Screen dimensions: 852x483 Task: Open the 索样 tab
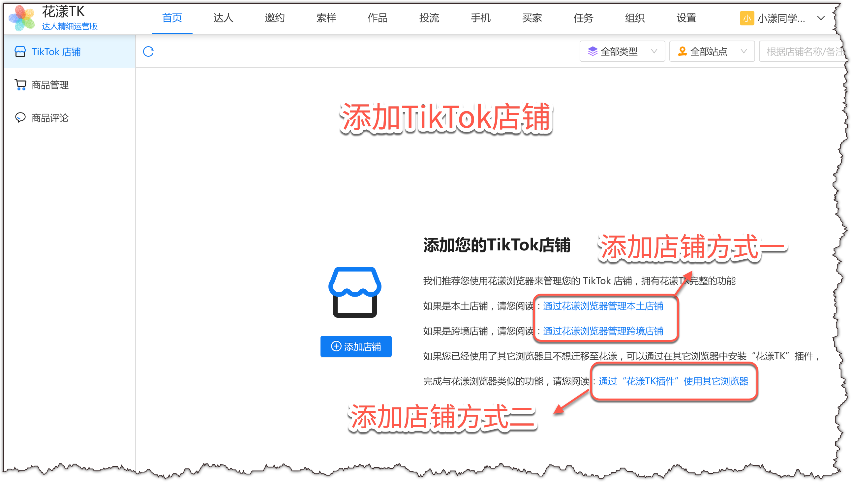click(326, 18)
